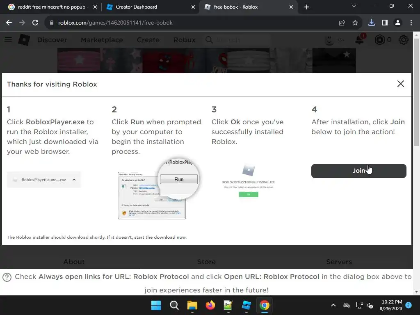Click the muted volume tray icon
420x315 pixels.
point(370,305)
